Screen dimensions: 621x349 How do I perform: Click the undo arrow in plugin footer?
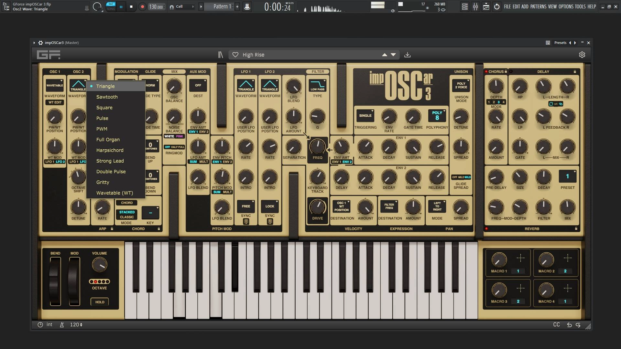[569, 325]
